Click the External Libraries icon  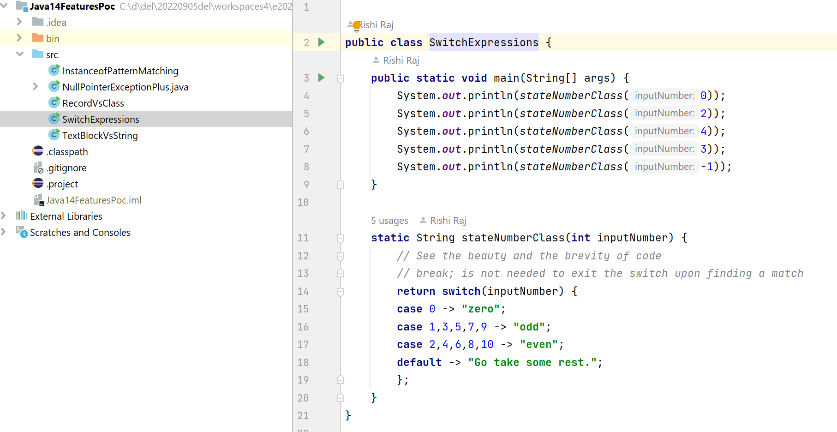click(22, 216)
